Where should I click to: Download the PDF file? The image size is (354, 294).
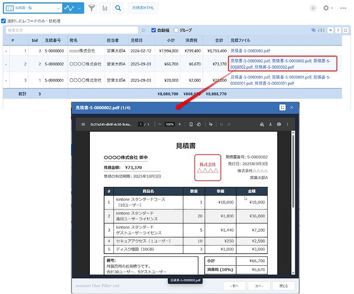pyautogui.click(x=270, y=125)
